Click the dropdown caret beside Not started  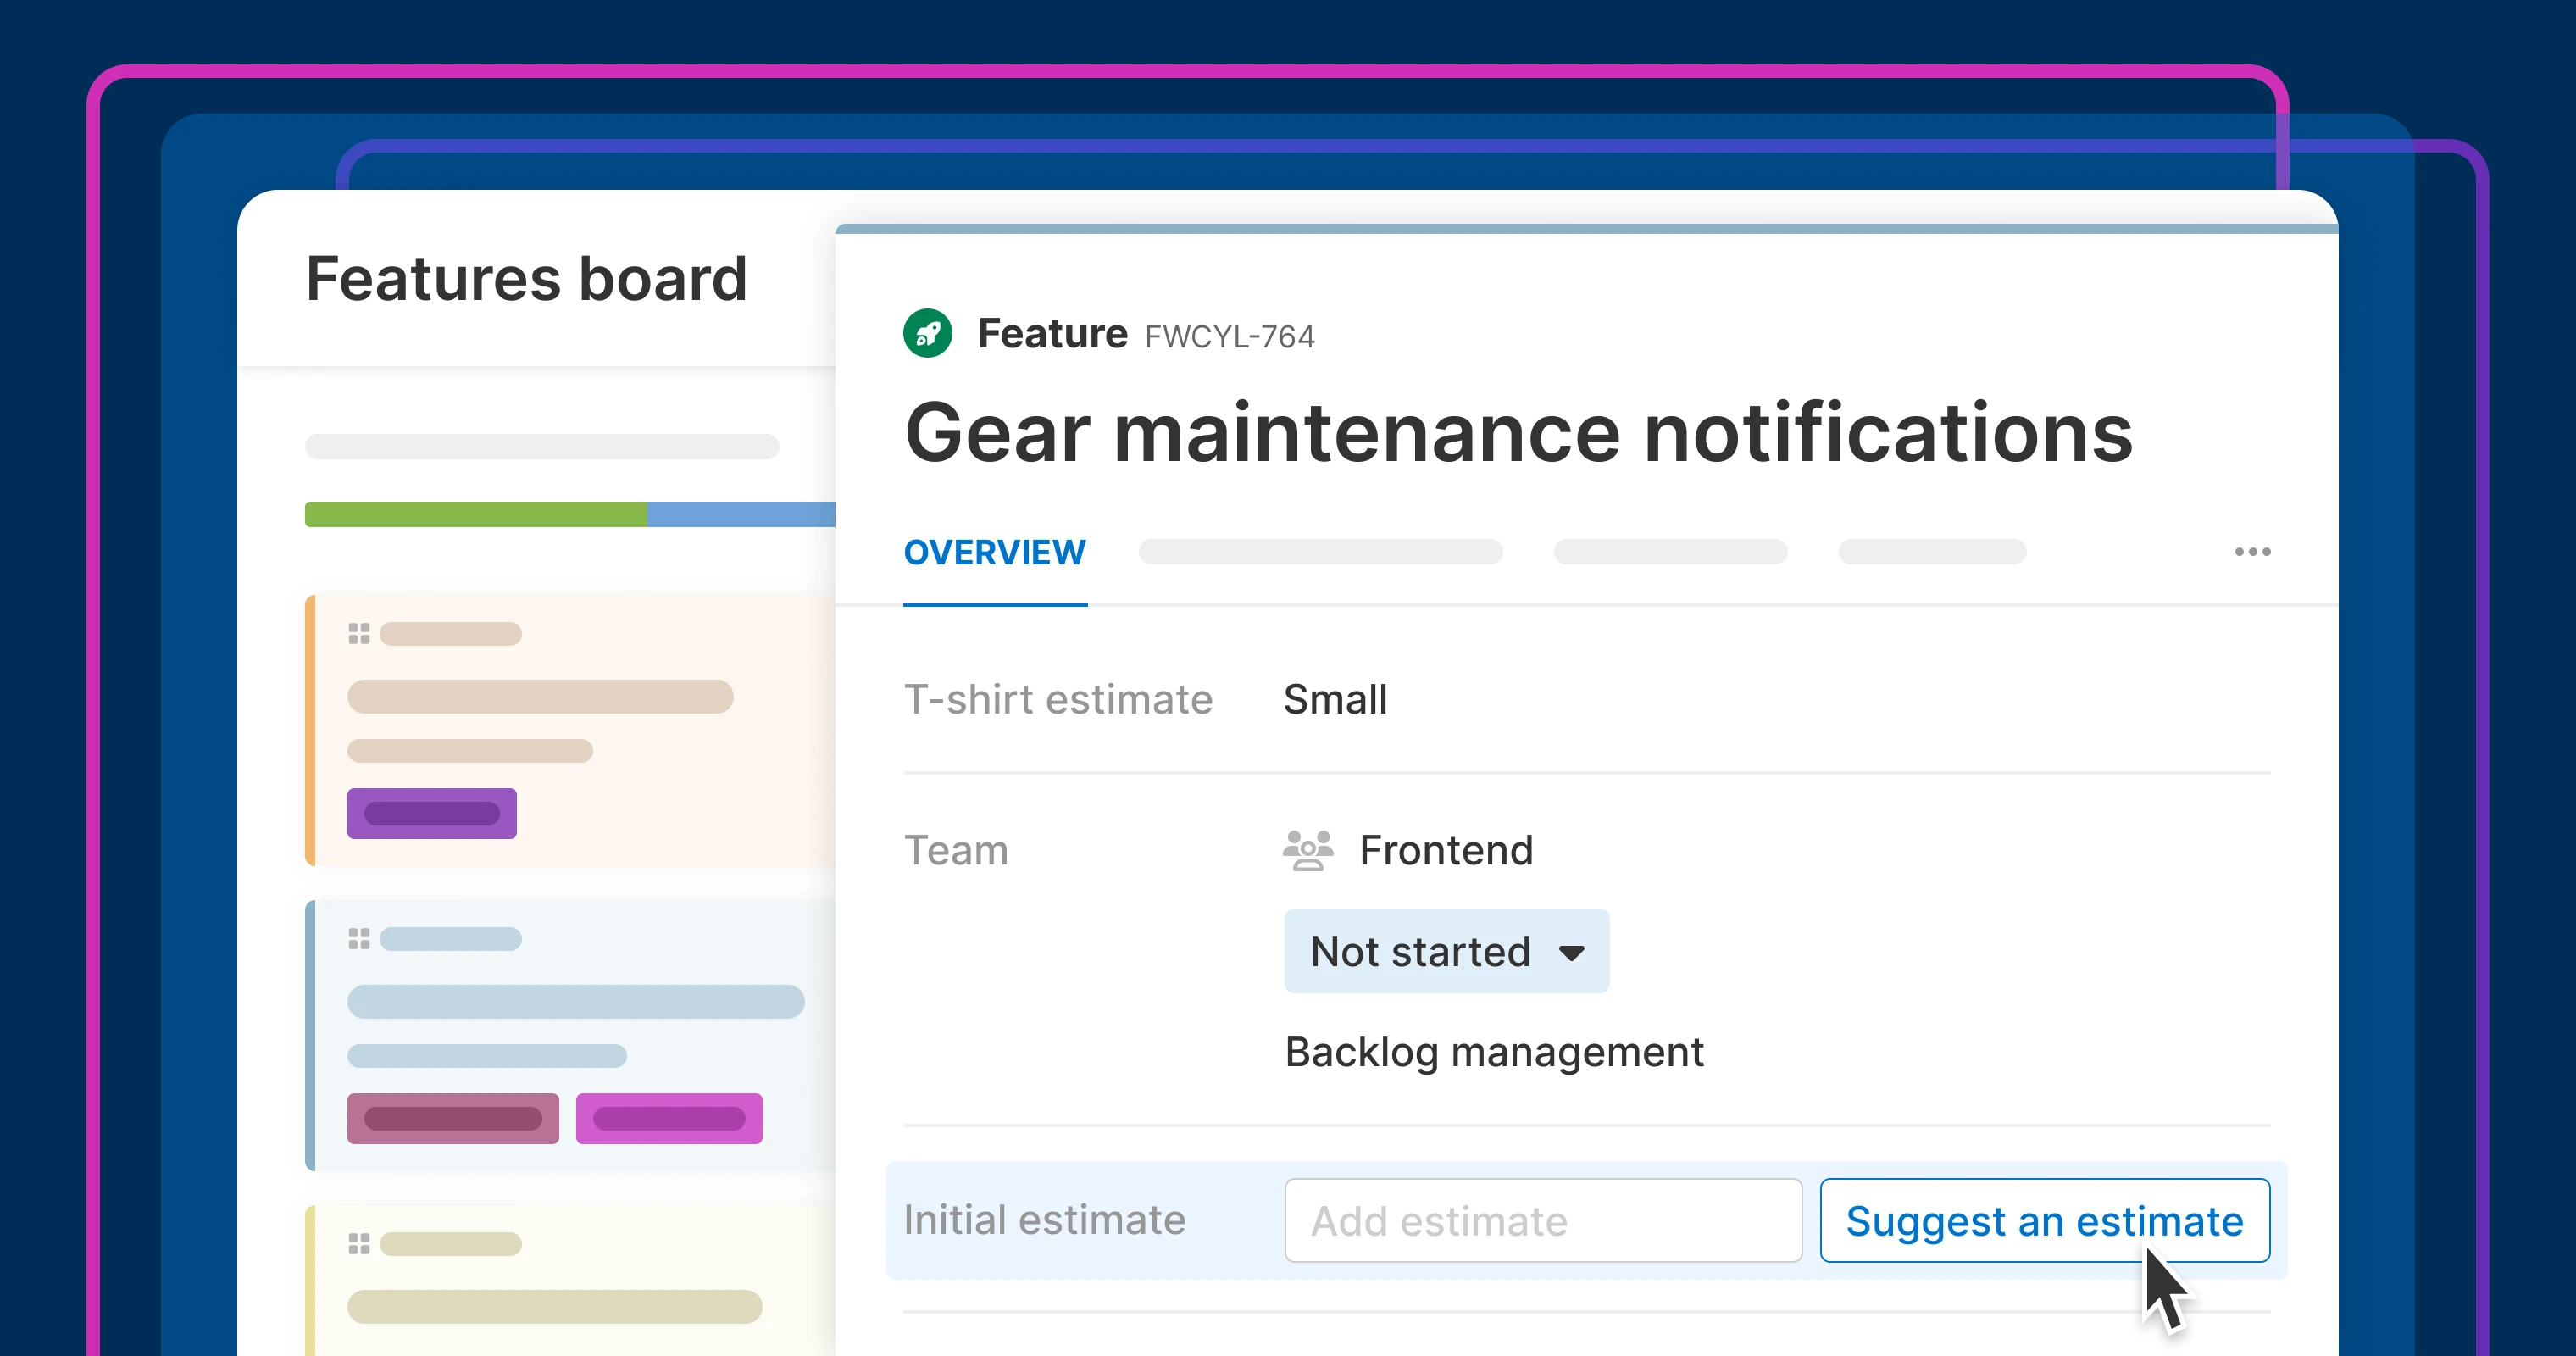[1571, 953]
